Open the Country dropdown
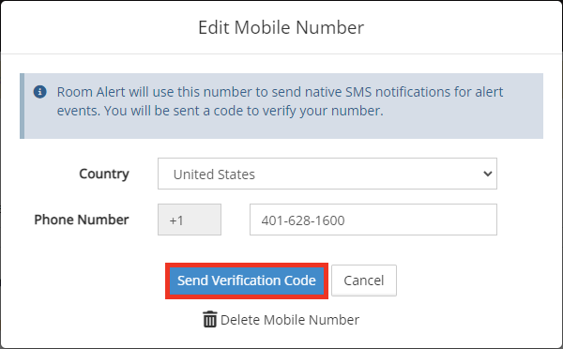The width and height of the screenshot is (563, 349). (327, 174)
